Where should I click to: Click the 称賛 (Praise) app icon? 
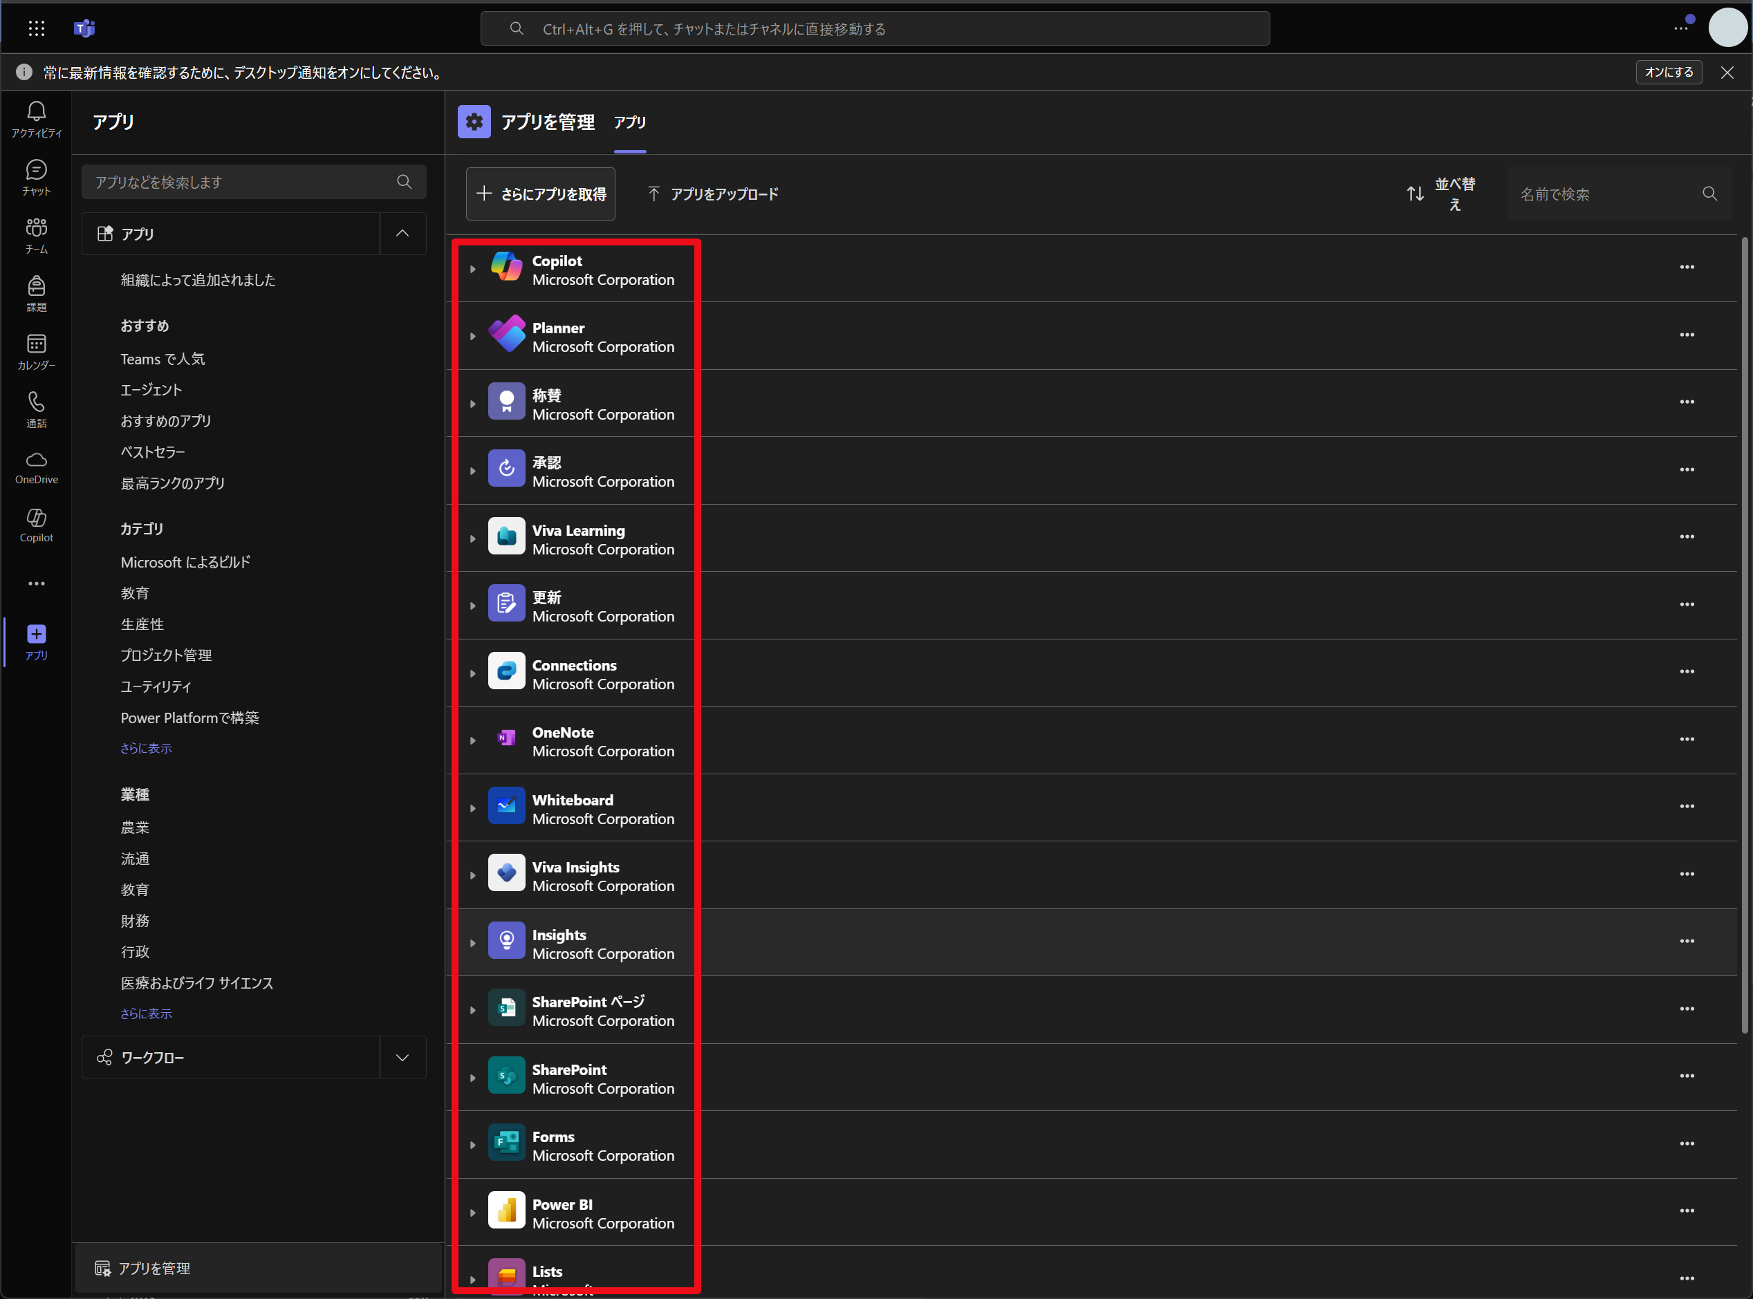pos(506,402)
